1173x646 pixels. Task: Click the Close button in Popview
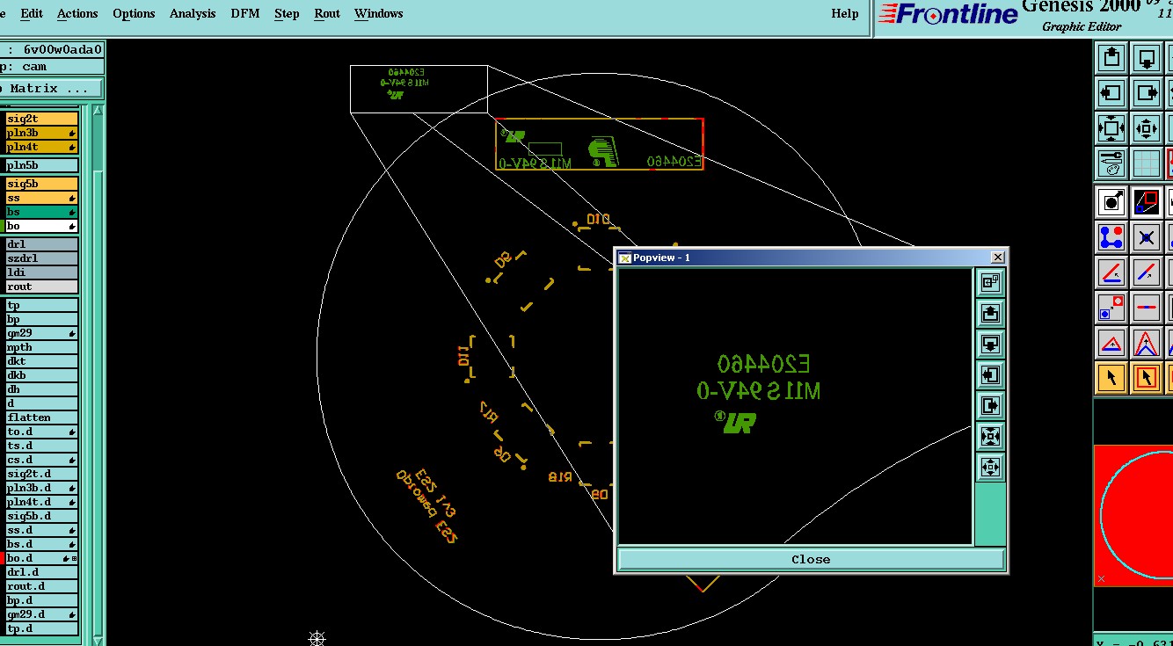811,559
